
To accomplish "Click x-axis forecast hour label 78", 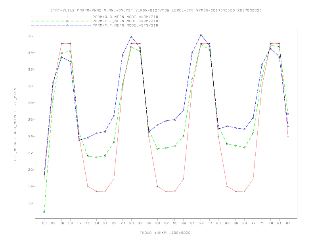I will (x=271, y=223).
